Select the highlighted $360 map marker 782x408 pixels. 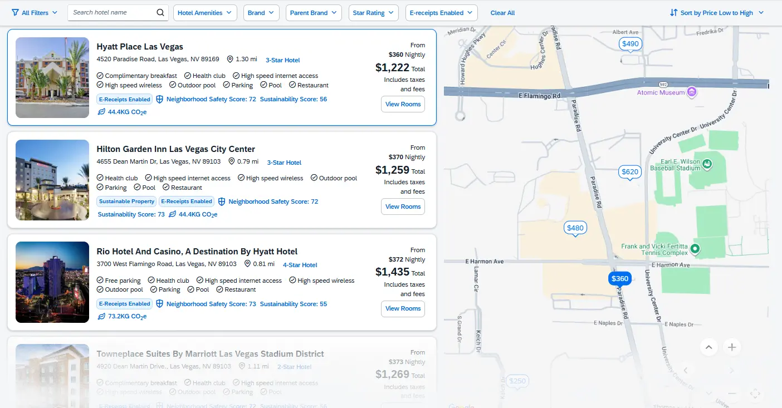pyautogui.click(x=620, y=279)
